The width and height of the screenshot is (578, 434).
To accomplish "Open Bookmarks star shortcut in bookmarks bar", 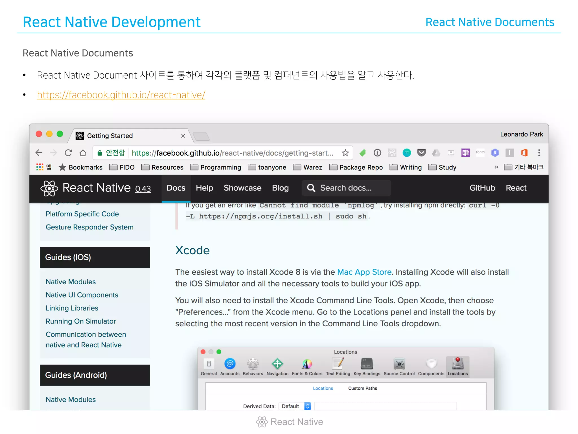I will tap(80, 167).
